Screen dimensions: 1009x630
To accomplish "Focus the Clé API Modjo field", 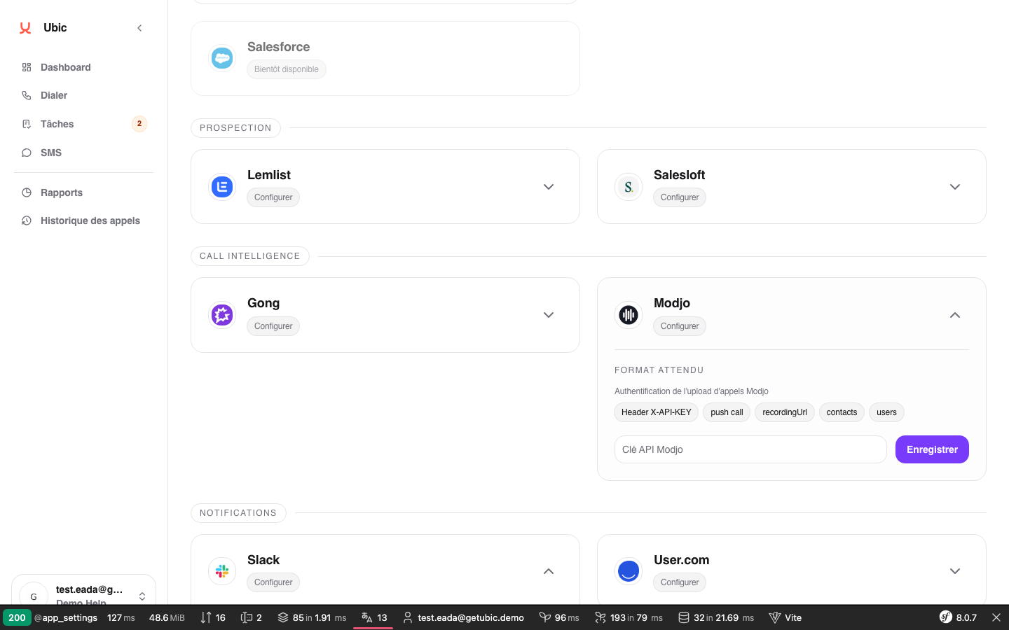I will point(750,449).
